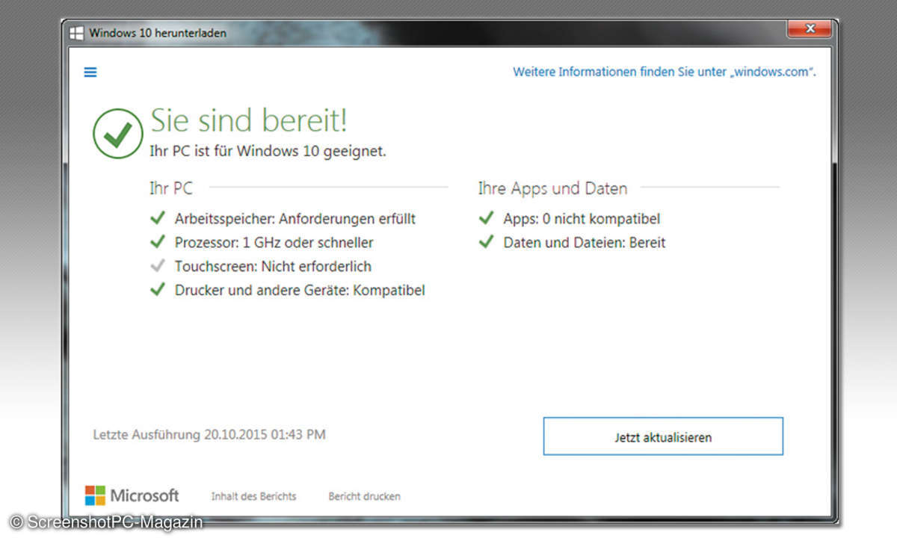The height and width of the screenshot is (538, 897).
Task: Click text Drucker und andere Geräte: Kompatibel
Action: pyautogui.click(x=300, y=290)
